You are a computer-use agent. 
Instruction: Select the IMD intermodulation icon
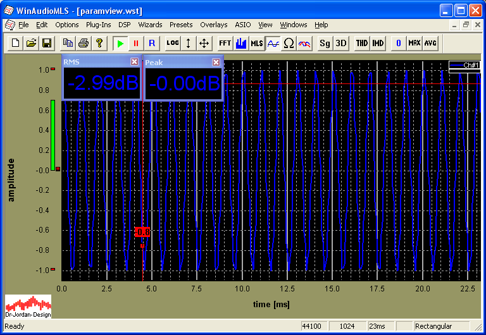pyautogui.click(x=378, y=43)
